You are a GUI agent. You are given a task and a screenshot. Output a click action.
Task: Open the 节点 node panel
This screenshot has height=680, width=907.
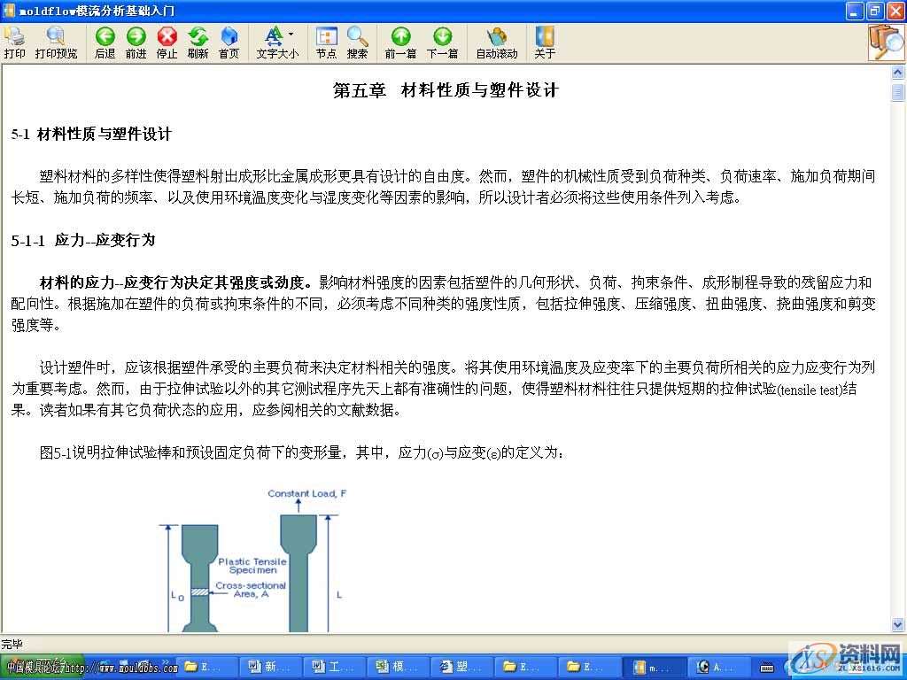[325, 42]
